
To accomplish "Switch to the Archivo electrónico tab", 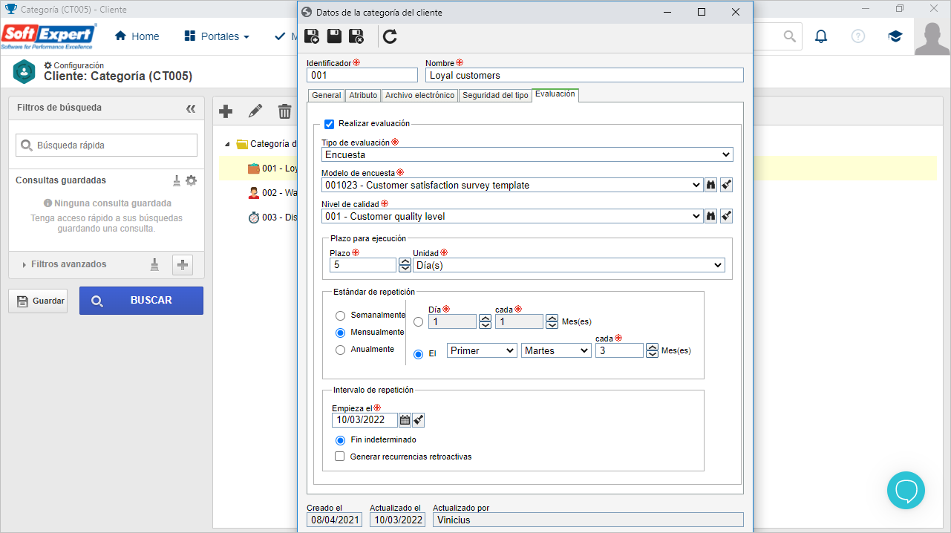I will [419, 96].
